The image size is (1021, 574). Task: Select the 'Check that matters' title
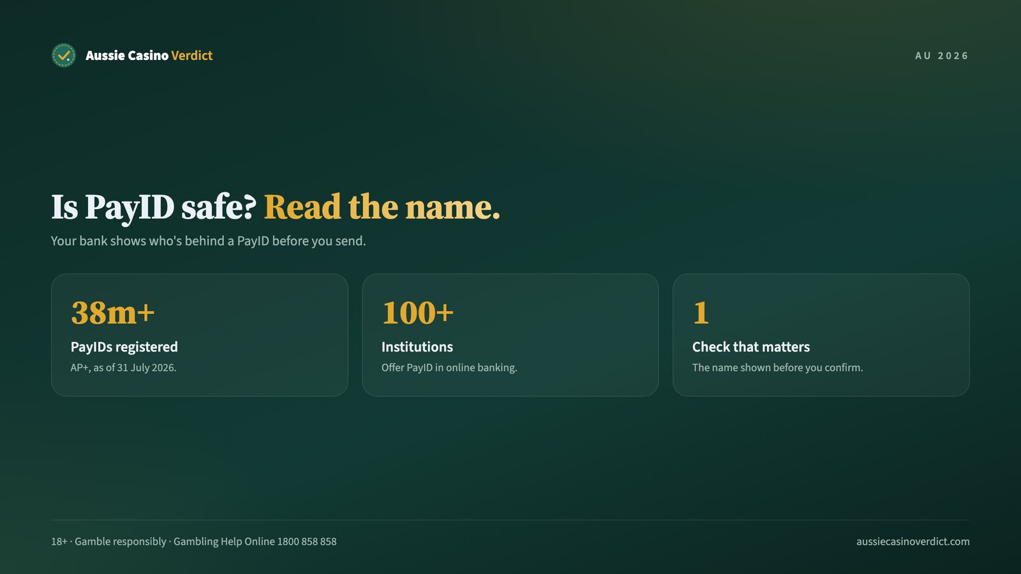pos(751,347)
